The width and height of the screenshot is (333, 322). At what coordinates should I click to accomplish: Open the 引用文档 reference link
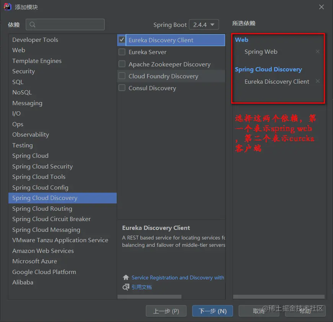142,287
